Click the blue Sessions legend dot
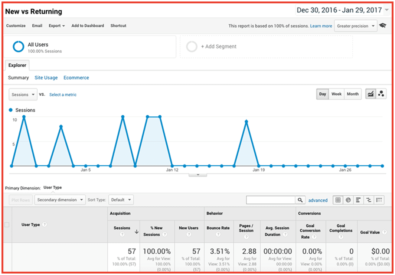 [x=10, y=110]
